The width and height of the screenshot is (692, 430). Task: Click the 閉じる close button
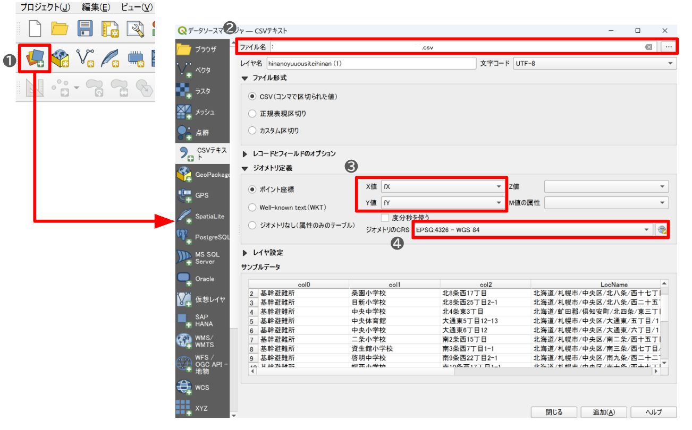[x=554, y=412]
